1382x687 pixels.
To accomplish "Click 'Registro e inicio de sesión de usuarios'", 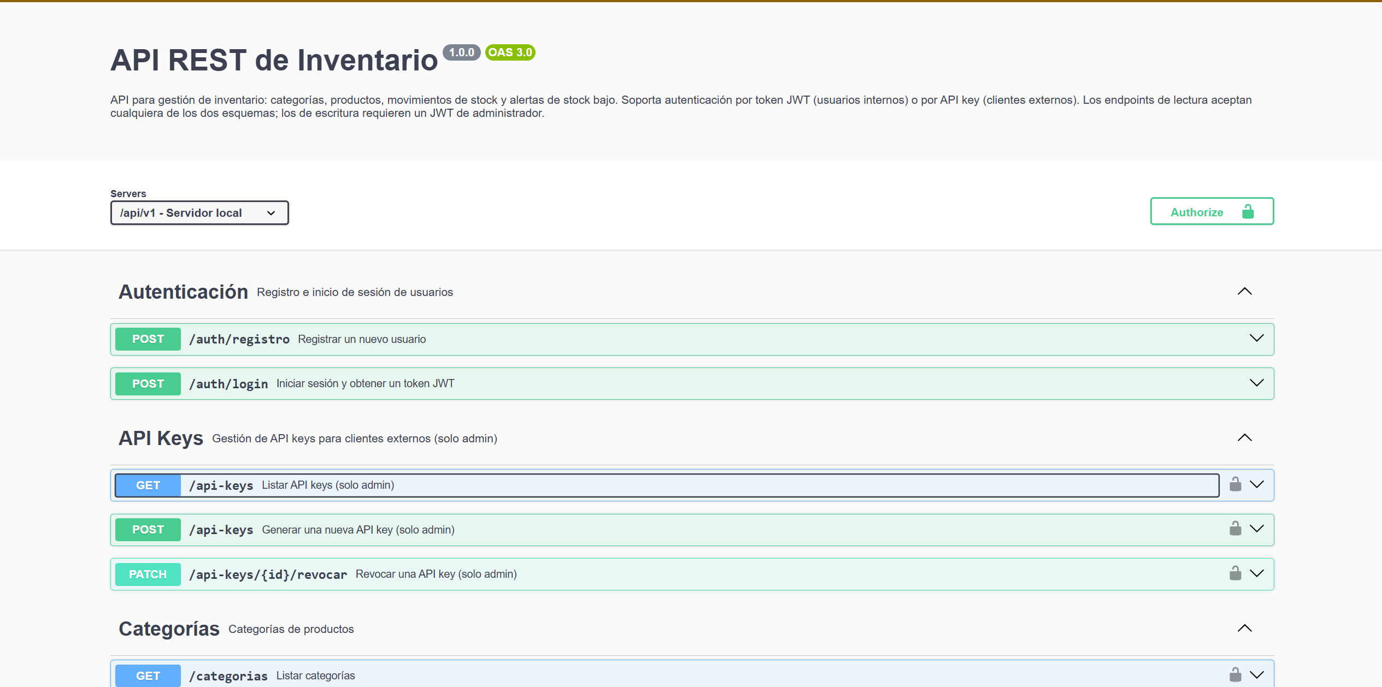I will (x=355, y=292).
